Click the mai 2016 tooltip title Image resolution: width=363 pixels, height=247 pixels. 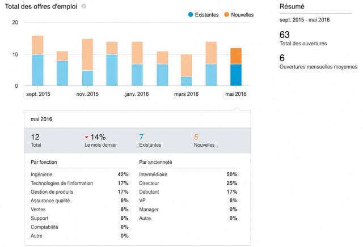[41, 120]
